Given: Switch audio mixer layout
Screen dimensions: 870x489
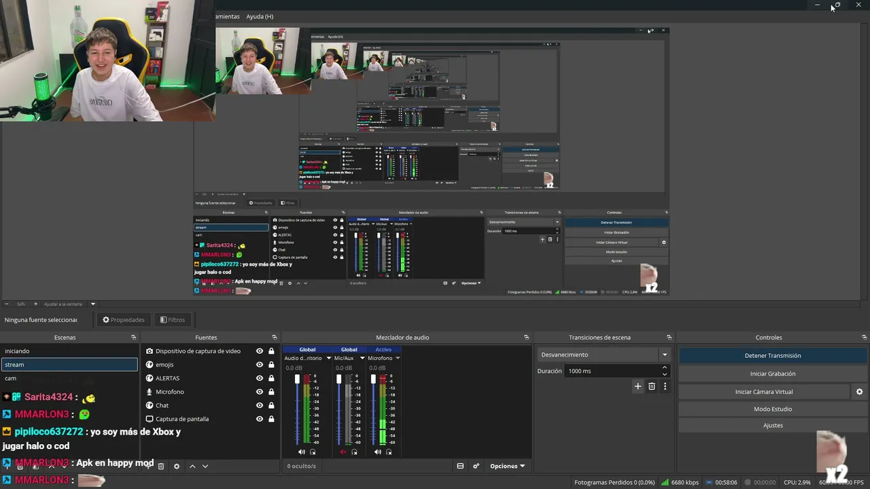Looking at the screenshot, I should pos(460,466).
